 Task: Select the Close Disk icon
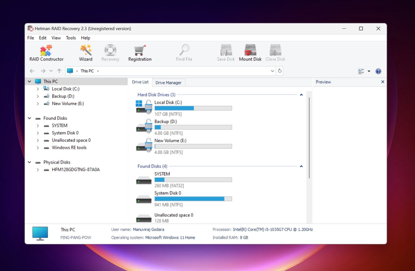coord(275,53)
